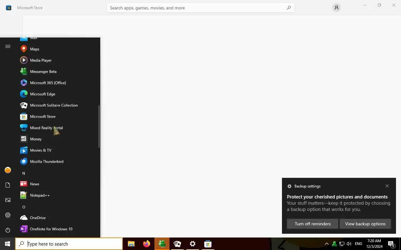Open network status tray icon
This screenshot has height=250, width=401.
click(x=342, y=244)
